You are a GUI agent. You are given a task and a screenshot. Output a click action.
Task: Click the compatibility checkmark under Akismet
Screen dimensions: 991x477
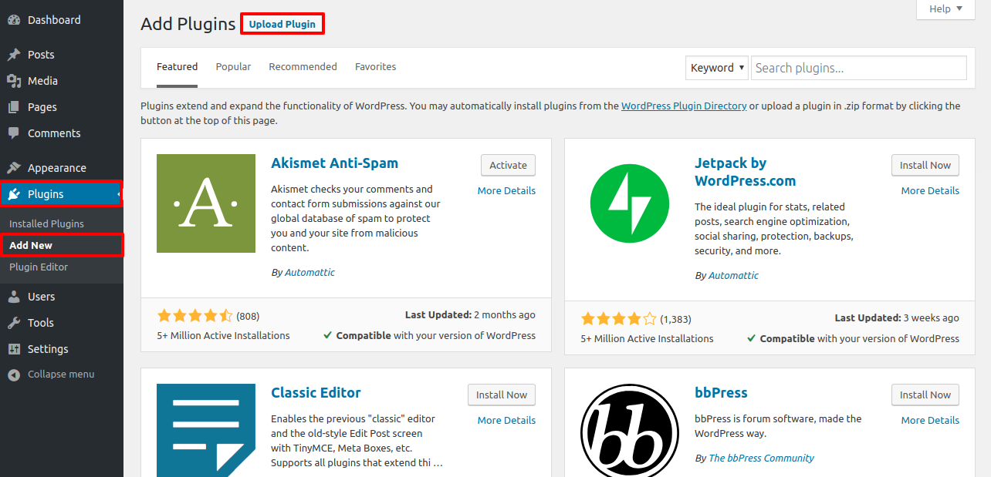[x=328, y=335]
